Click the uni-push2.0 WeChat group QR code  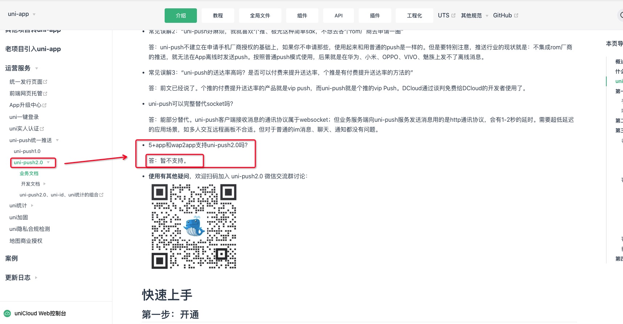pyautogui.click(x=194, y=227)
